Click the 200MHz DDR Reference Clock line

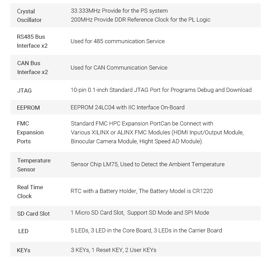pos(140,20)
